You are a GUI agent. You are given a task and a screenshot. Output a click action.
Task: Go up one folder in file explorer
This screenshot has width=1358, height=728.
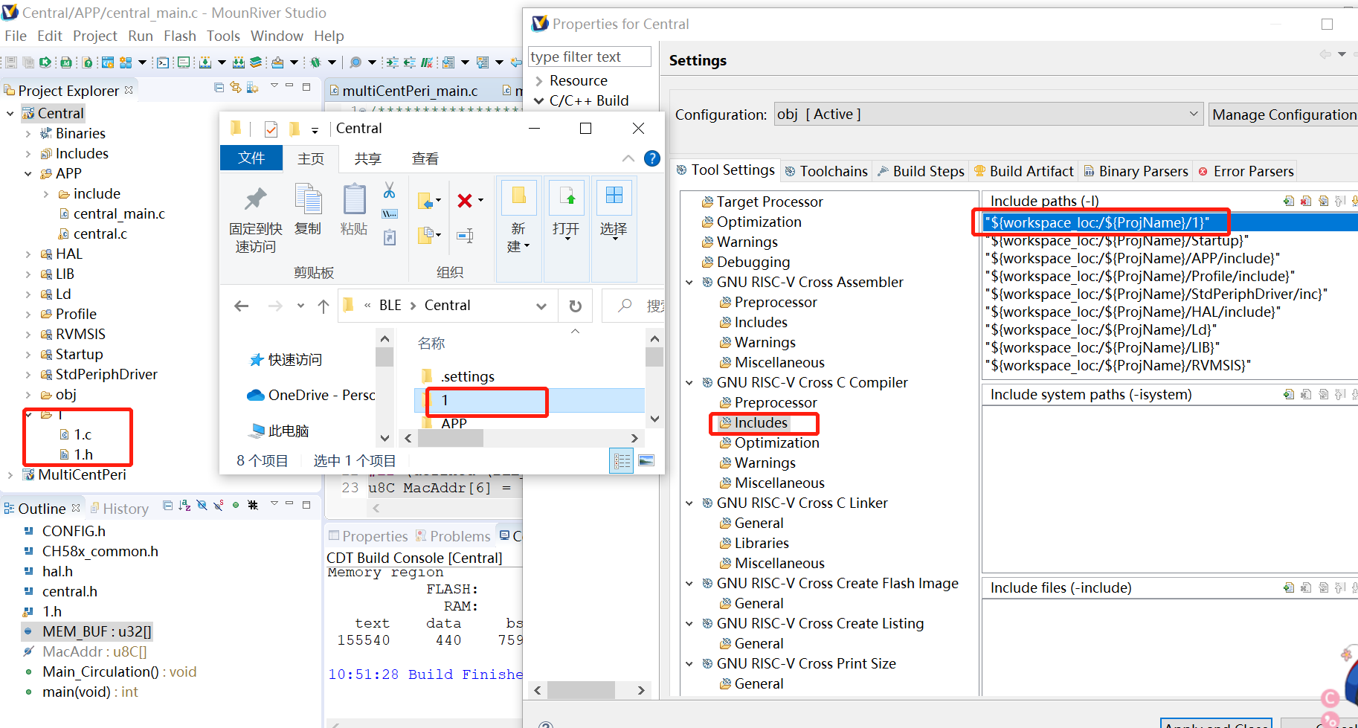[324, 306]
